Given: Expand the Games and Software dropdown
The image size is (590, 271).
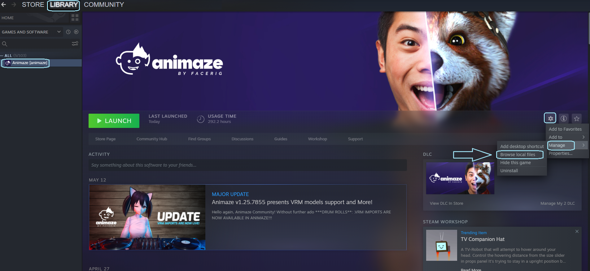Looking at the screenshot, I should click(x=59, y=32).
